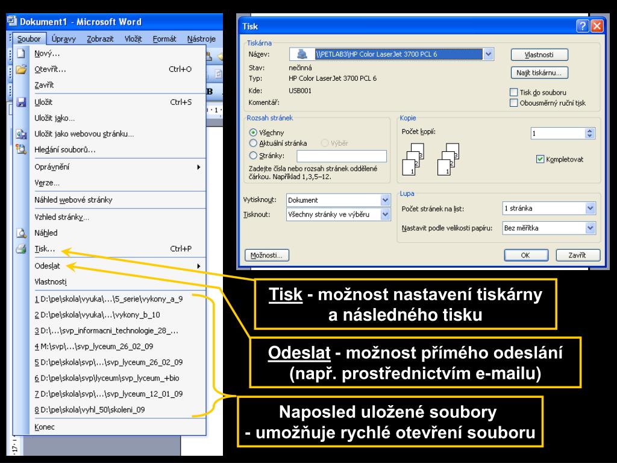This screenshot has height=463, width=617.
Task: Open recent file 8 skoleni_09
Action: click(x=110, y=409)
